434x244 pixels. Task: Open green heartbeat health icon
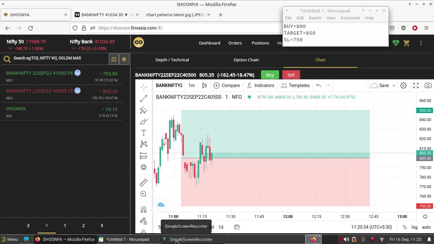[x=396, y=43]
